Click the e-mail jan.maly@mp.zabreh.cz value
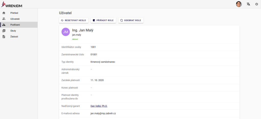 [x=103, y=113]
